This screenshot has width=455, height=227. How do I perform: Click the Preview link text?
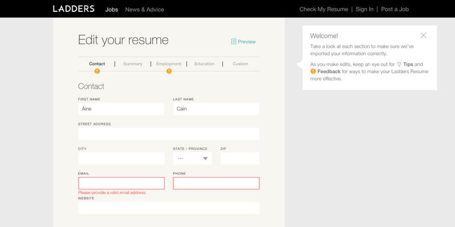(x=247, y=41)
